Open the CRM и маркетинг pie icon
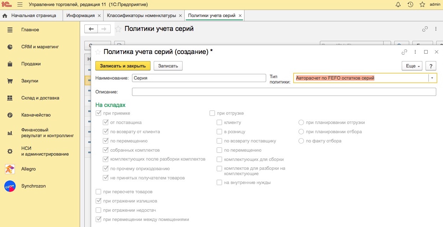Viewport: 443px width, 227px height. (10, 47)
